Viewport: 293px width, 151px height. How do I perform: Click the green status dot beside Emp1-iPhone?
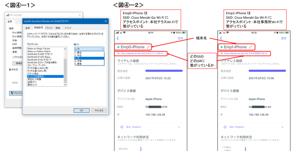click(221, 47)
